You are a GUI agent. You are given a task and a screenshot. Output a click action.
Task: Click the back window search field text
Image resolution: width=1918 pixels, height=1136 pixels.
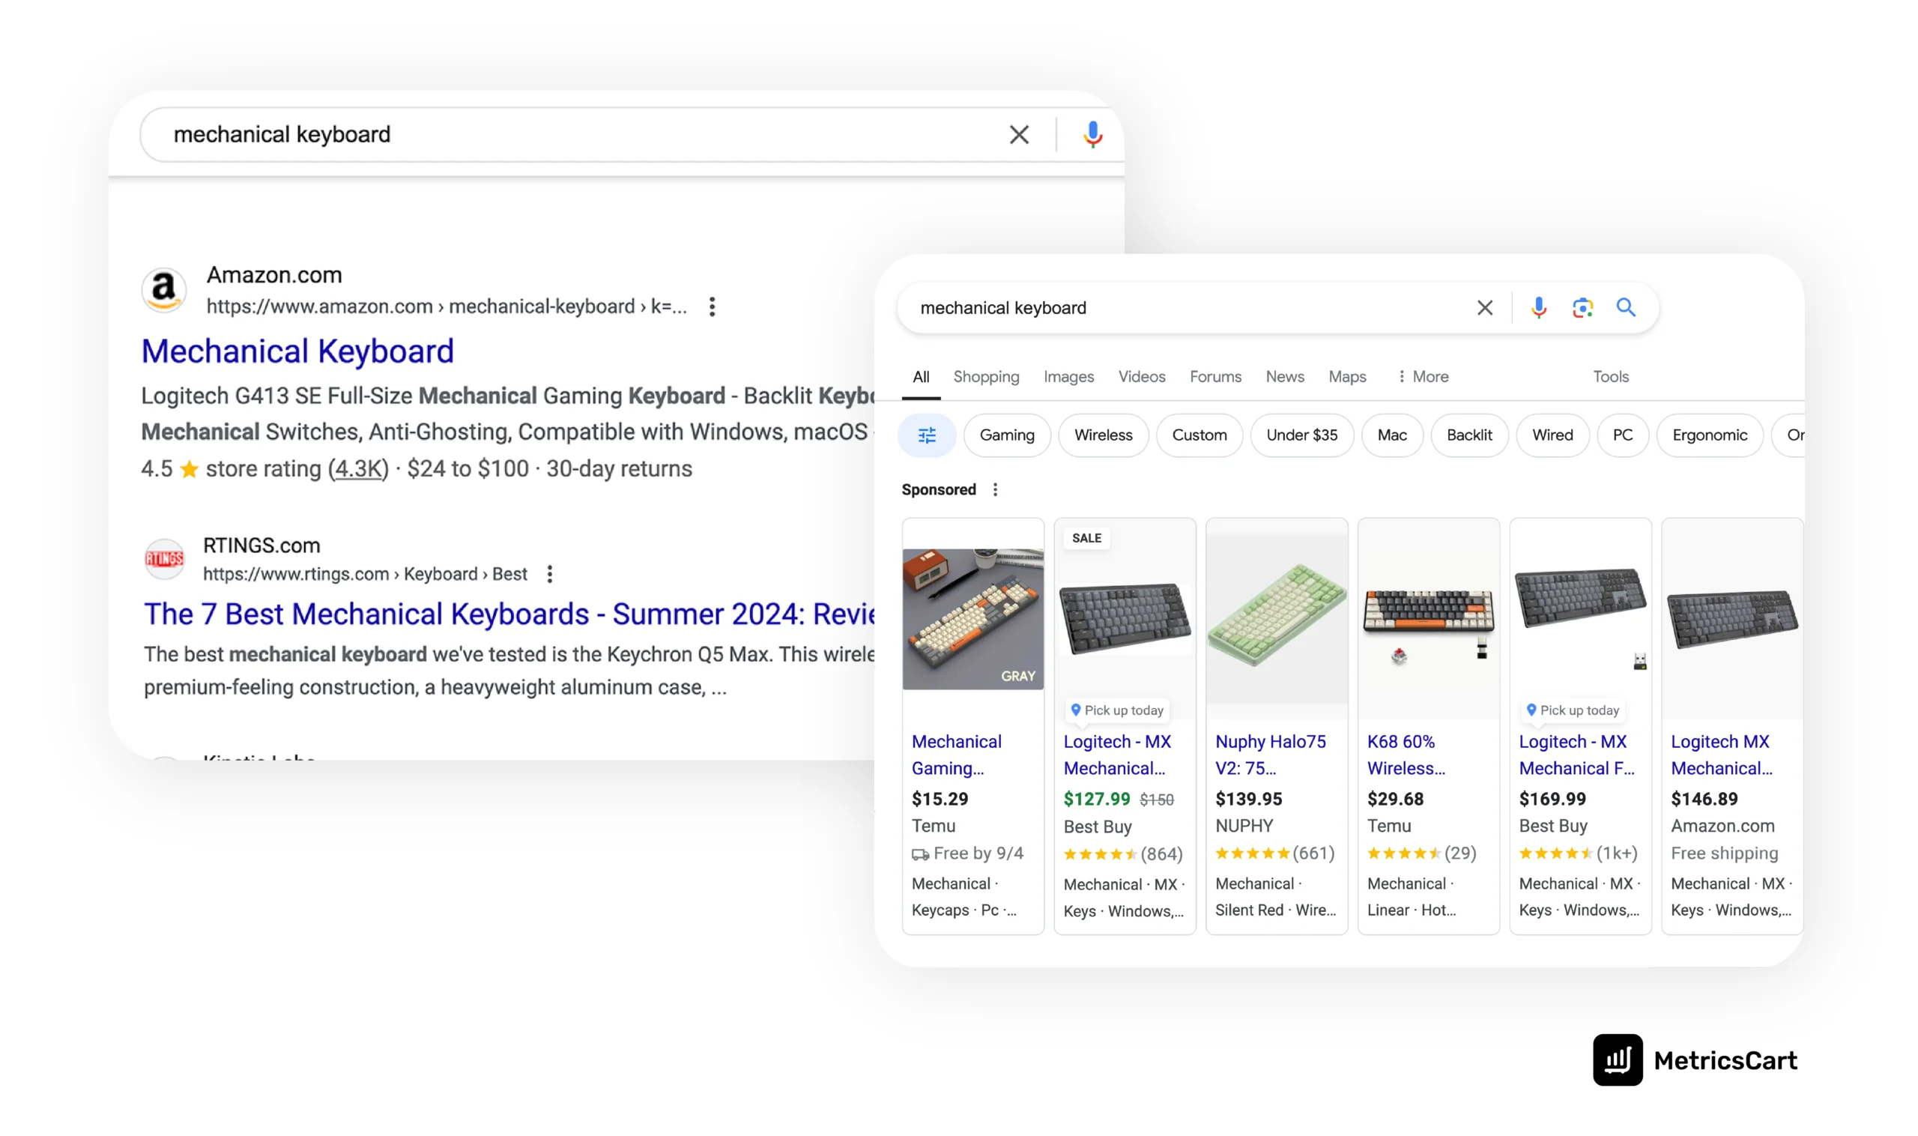click(x=282, y=135)
